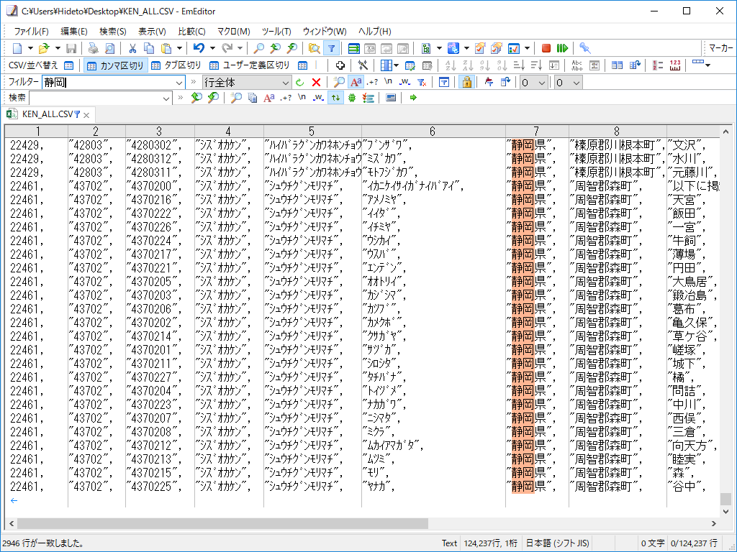Click the line numbers icon
This screenshot has height=552, width=737.
[658, 65]
